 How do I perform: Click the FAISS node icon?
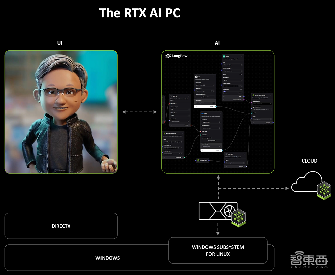pos(203,114)
